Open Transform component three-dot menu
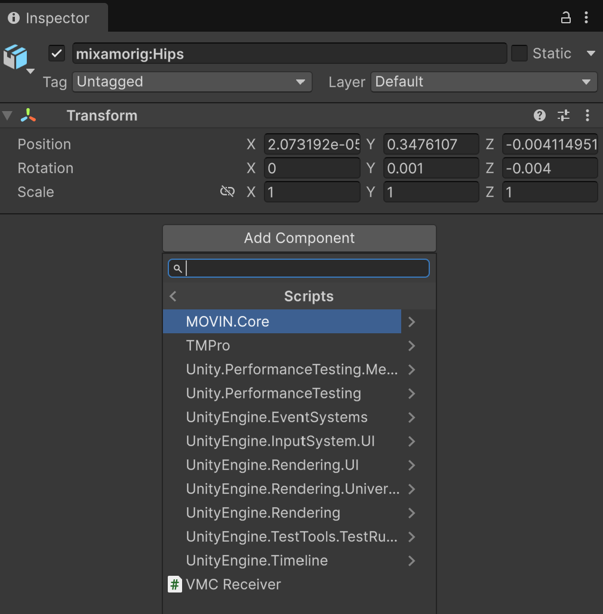603x614 pixels. (587, 115)
